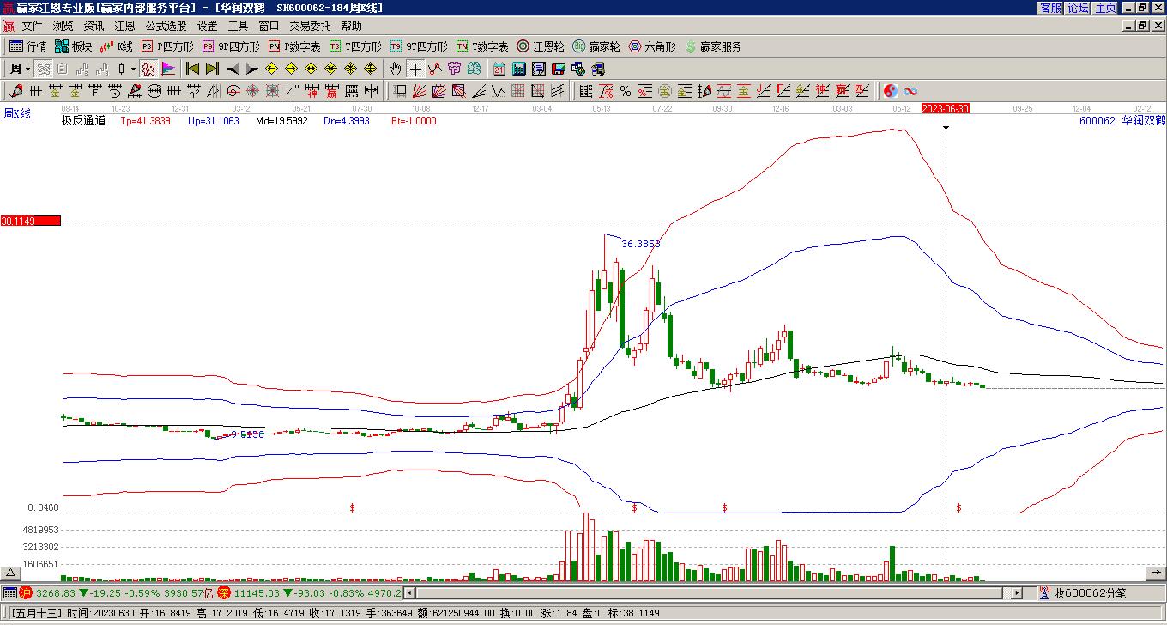Open the T数字表 time number table
Screen dimensions: 1167x625
483,46
